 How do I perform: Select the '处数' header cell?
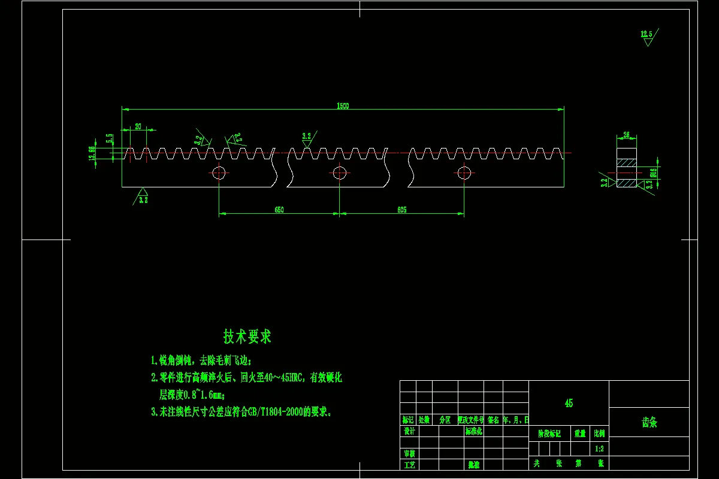click(424, 420)
